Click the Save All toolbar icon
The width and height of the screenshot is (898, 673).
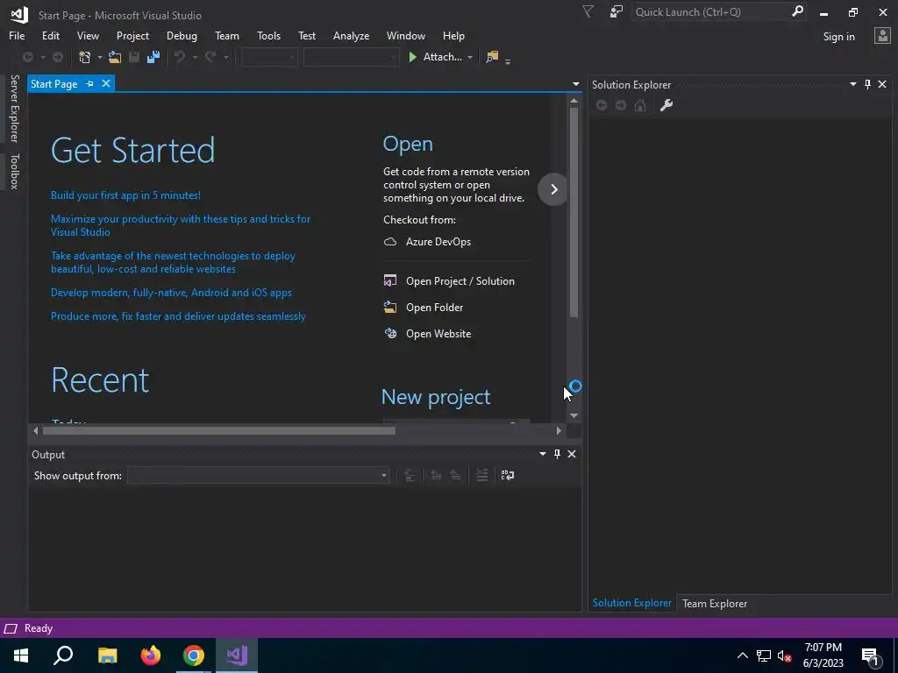[153, 57]
